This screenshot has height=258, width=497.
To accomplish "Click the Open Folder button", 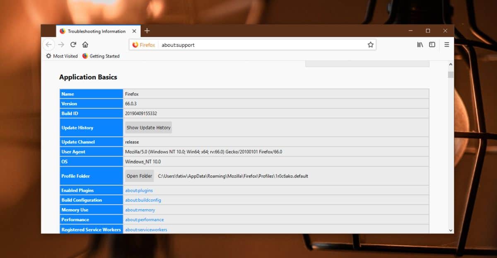I will [139, 176].
